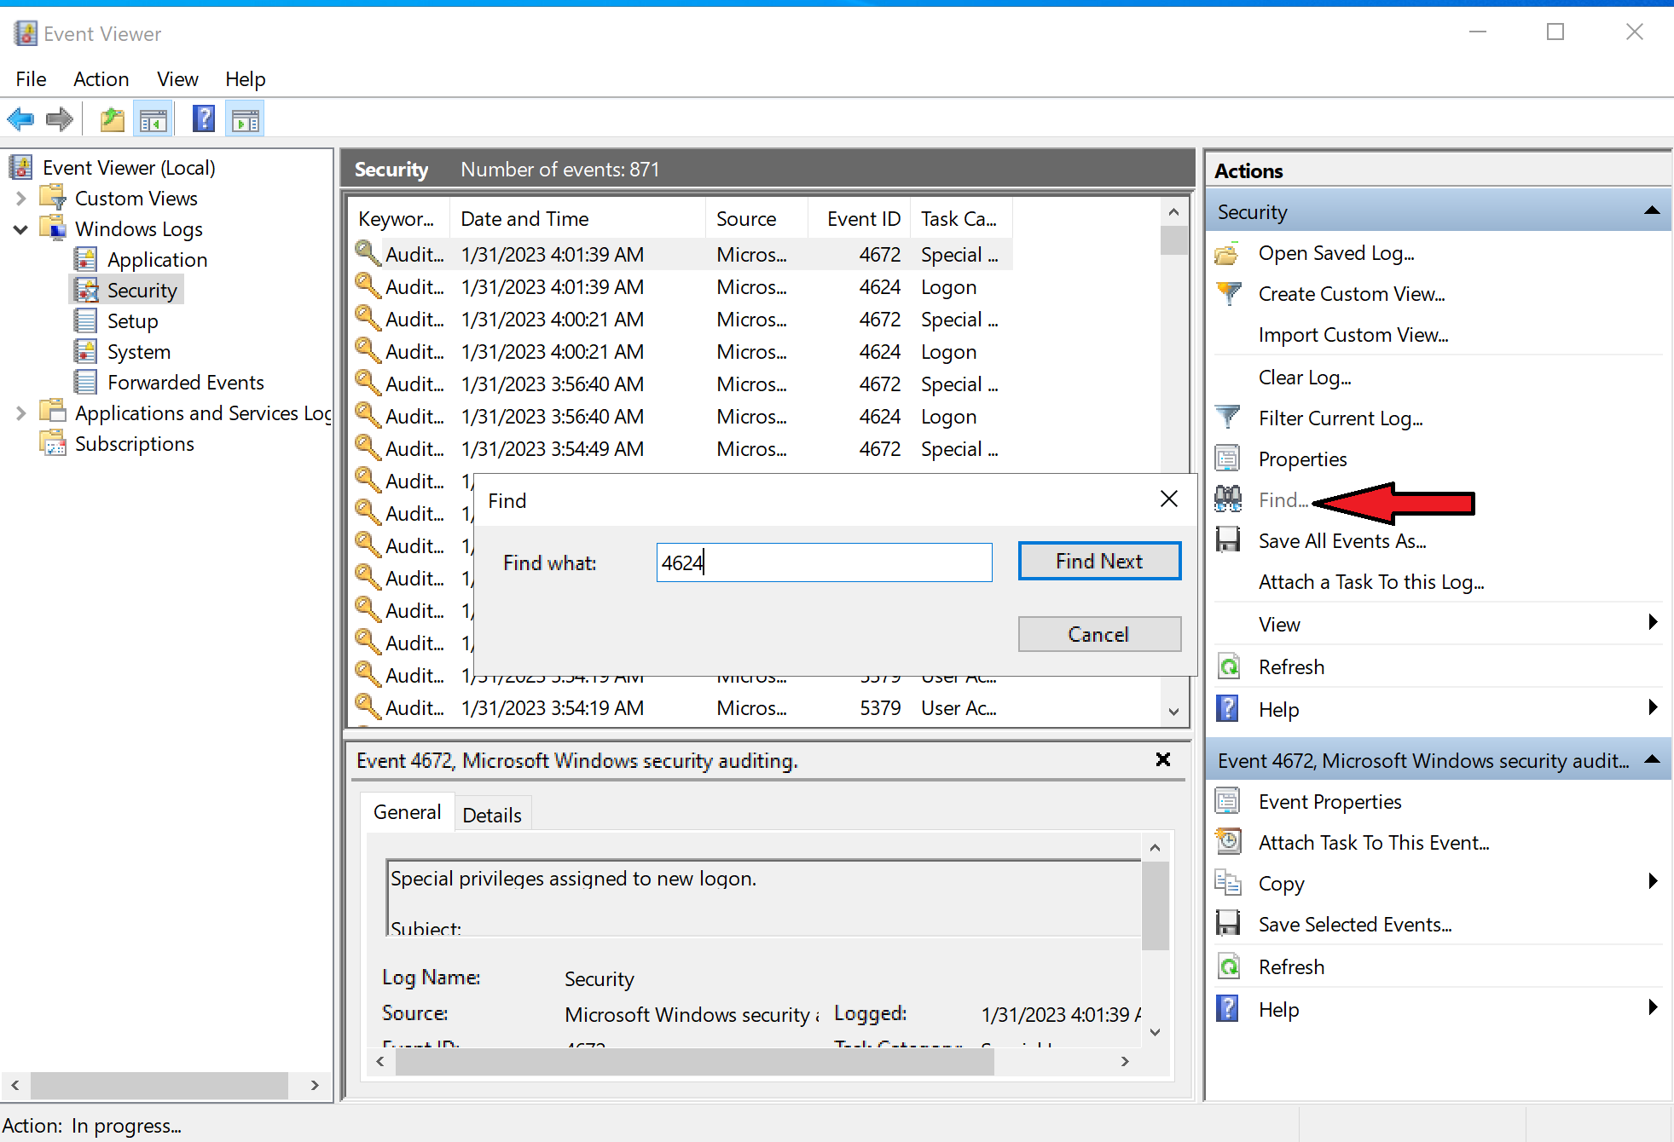Collapse the Security actions section
1674x1142 pixels.
pyautogui.click(x=1651, y=211)
